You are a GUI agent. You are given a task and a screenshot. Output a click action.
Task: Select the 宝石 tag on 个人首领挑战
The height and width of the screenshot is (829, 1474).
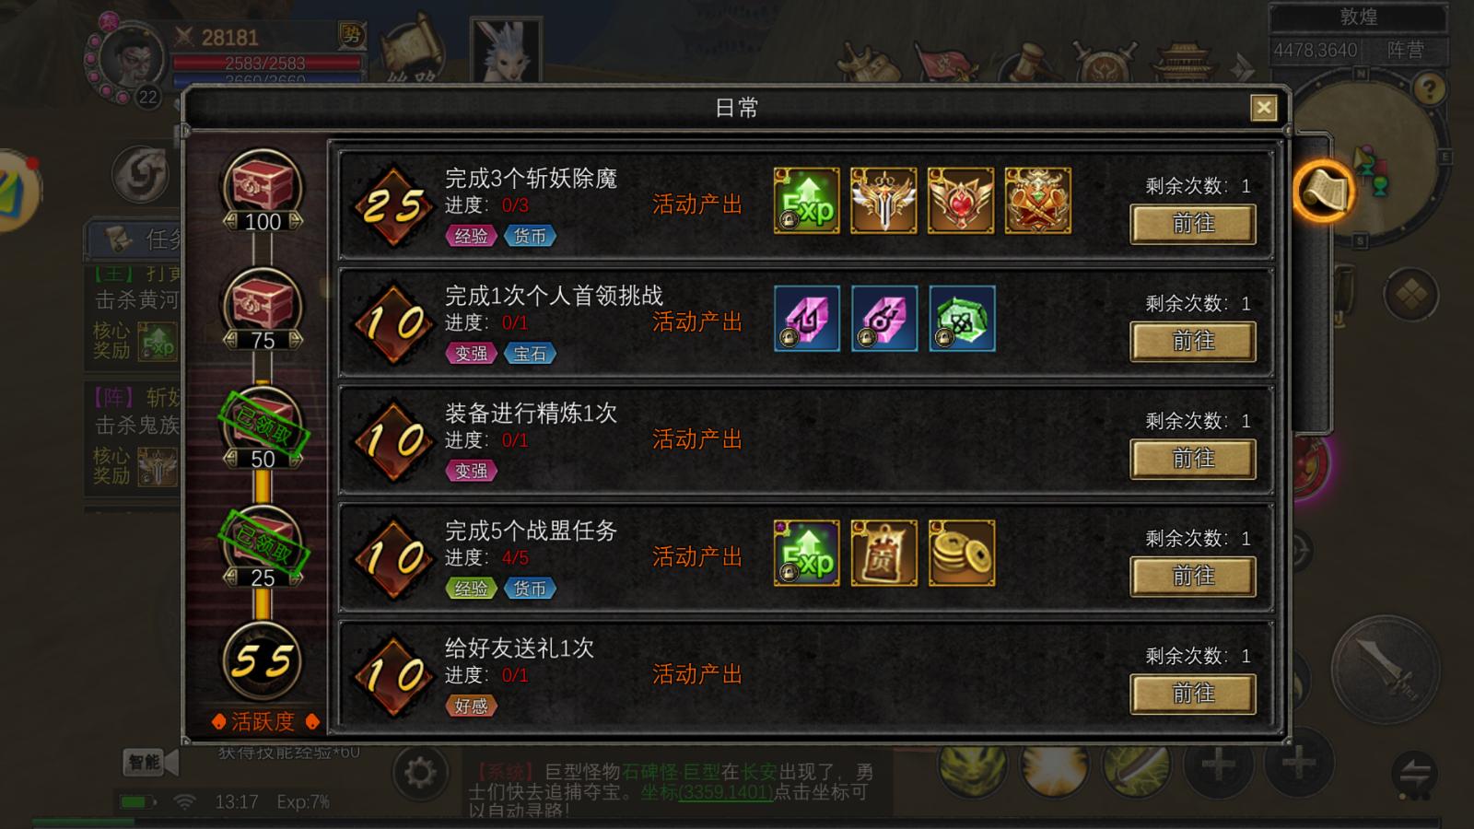click(x=530, y=354)
